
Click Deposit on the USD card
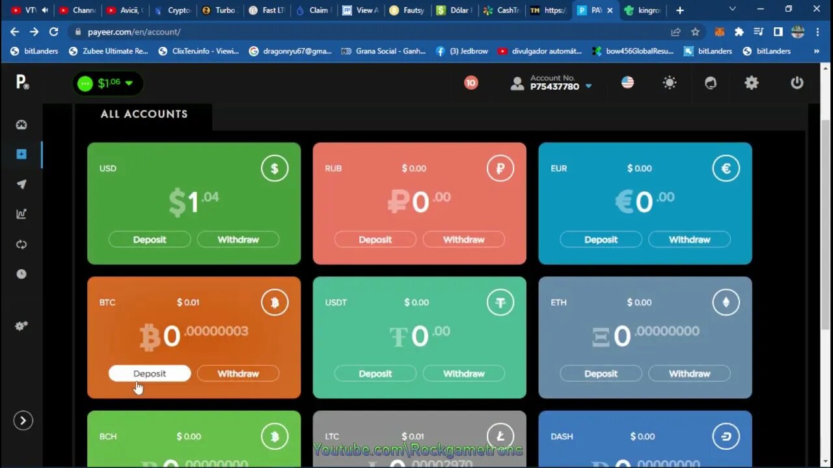150,239
